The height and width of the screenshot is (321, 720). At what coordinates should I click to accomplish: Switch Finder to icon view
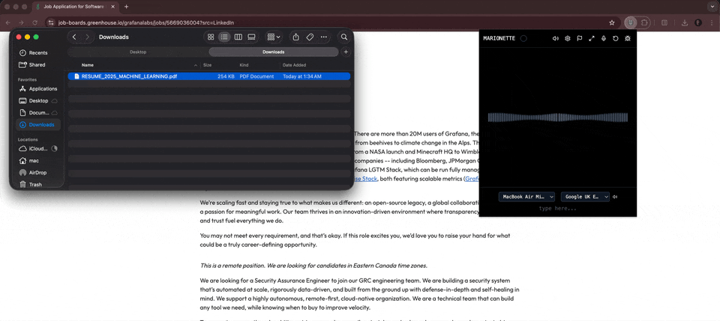coord(211,37)
